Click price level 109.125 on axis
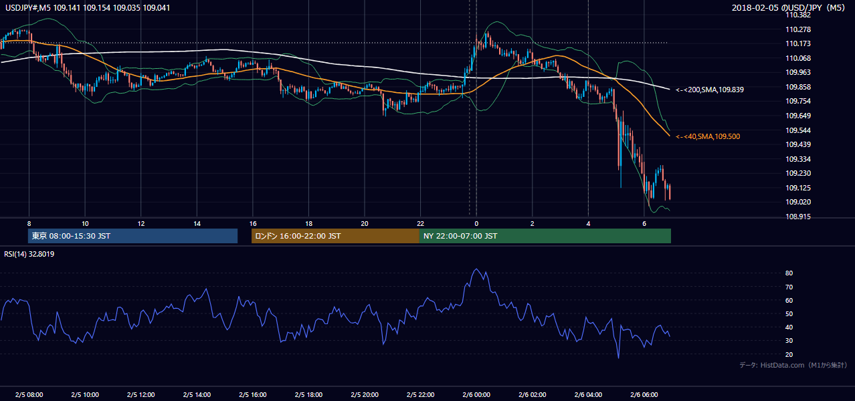Image resolution: width=855 pixels, height=401 pixels. coord(799,188)
